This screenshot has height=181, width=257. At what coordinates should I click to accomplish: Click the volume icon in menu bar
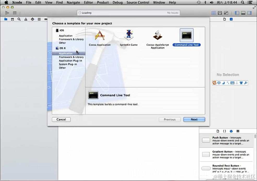coord(212,2)
